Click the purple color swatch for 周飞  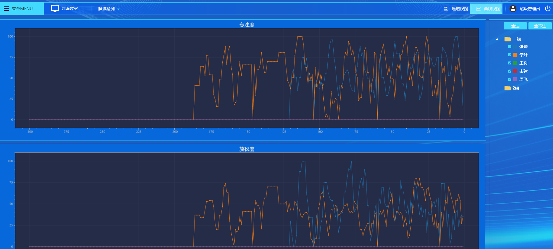(515, 79)
